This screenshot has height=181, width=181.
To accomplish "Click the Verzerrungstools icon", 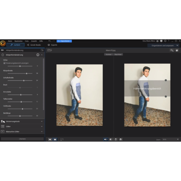I will click(x=3, y=121).
